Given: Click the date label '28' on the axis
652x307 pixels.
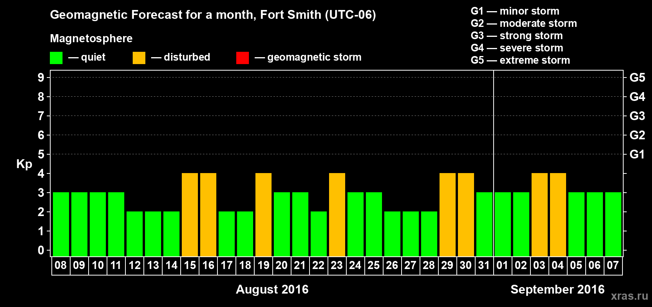Looking at the screenshot, I should click(429, 265).
